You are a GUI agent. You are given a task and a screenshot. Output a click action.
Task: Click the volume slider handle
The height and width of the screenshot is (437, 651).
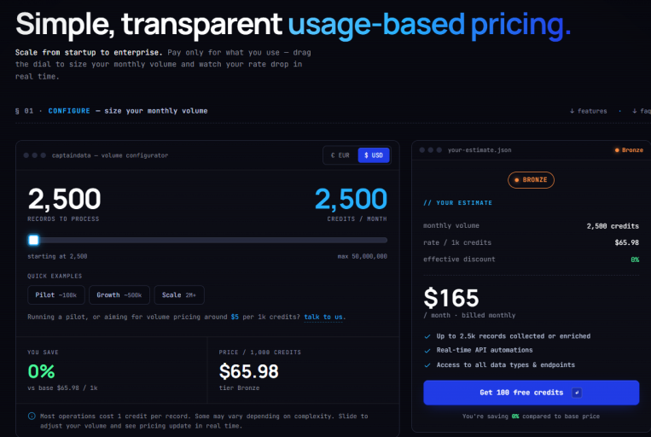[x=33, y=240]
